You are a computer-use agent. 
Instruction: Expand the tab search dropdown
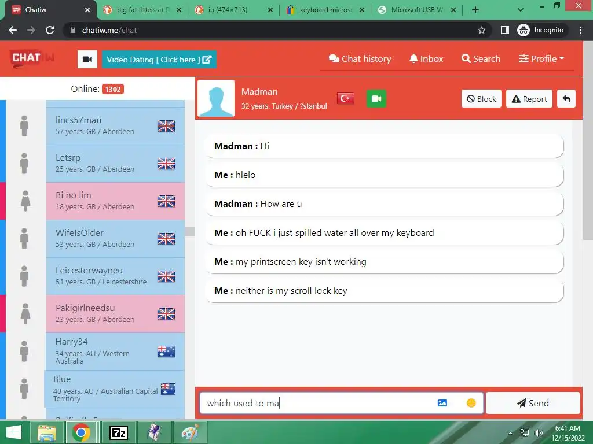(521, 10)
